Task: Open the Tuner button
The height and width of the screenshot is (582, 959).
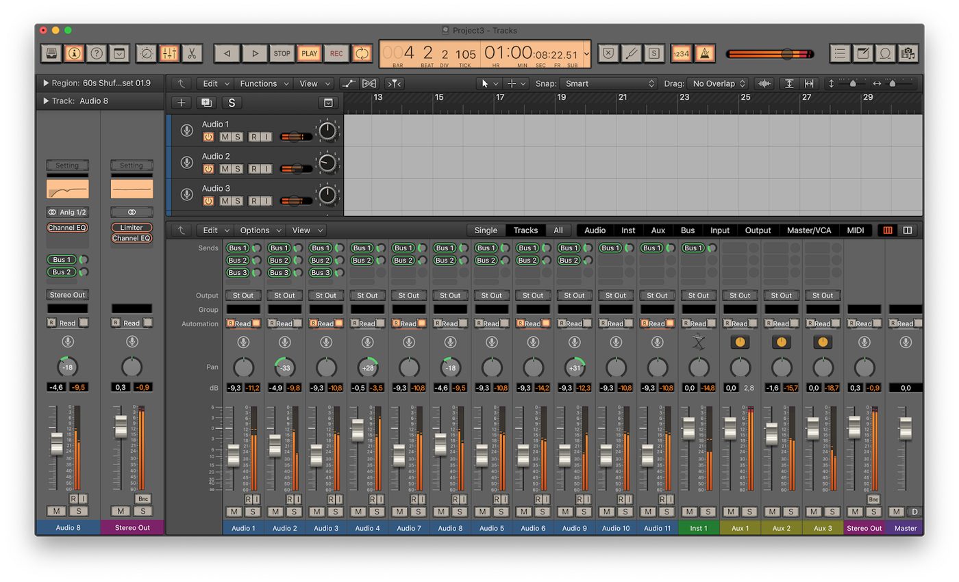Action: [632, 53]
